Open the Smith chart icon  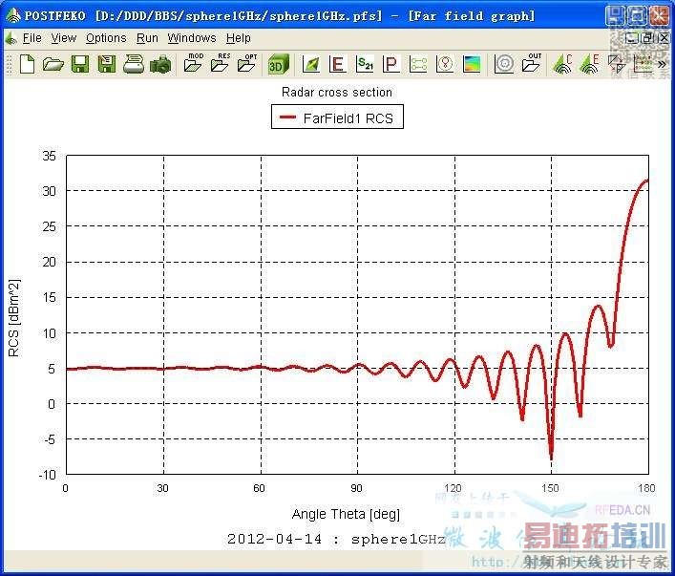click(x=445, y=65)
